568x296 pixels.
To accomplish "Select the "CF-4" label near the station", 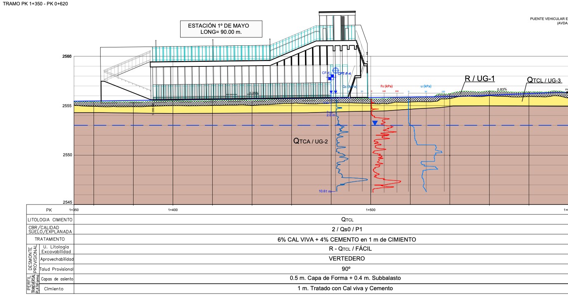I will tap(326, 73).
